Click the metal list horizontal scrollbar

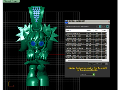85,60
